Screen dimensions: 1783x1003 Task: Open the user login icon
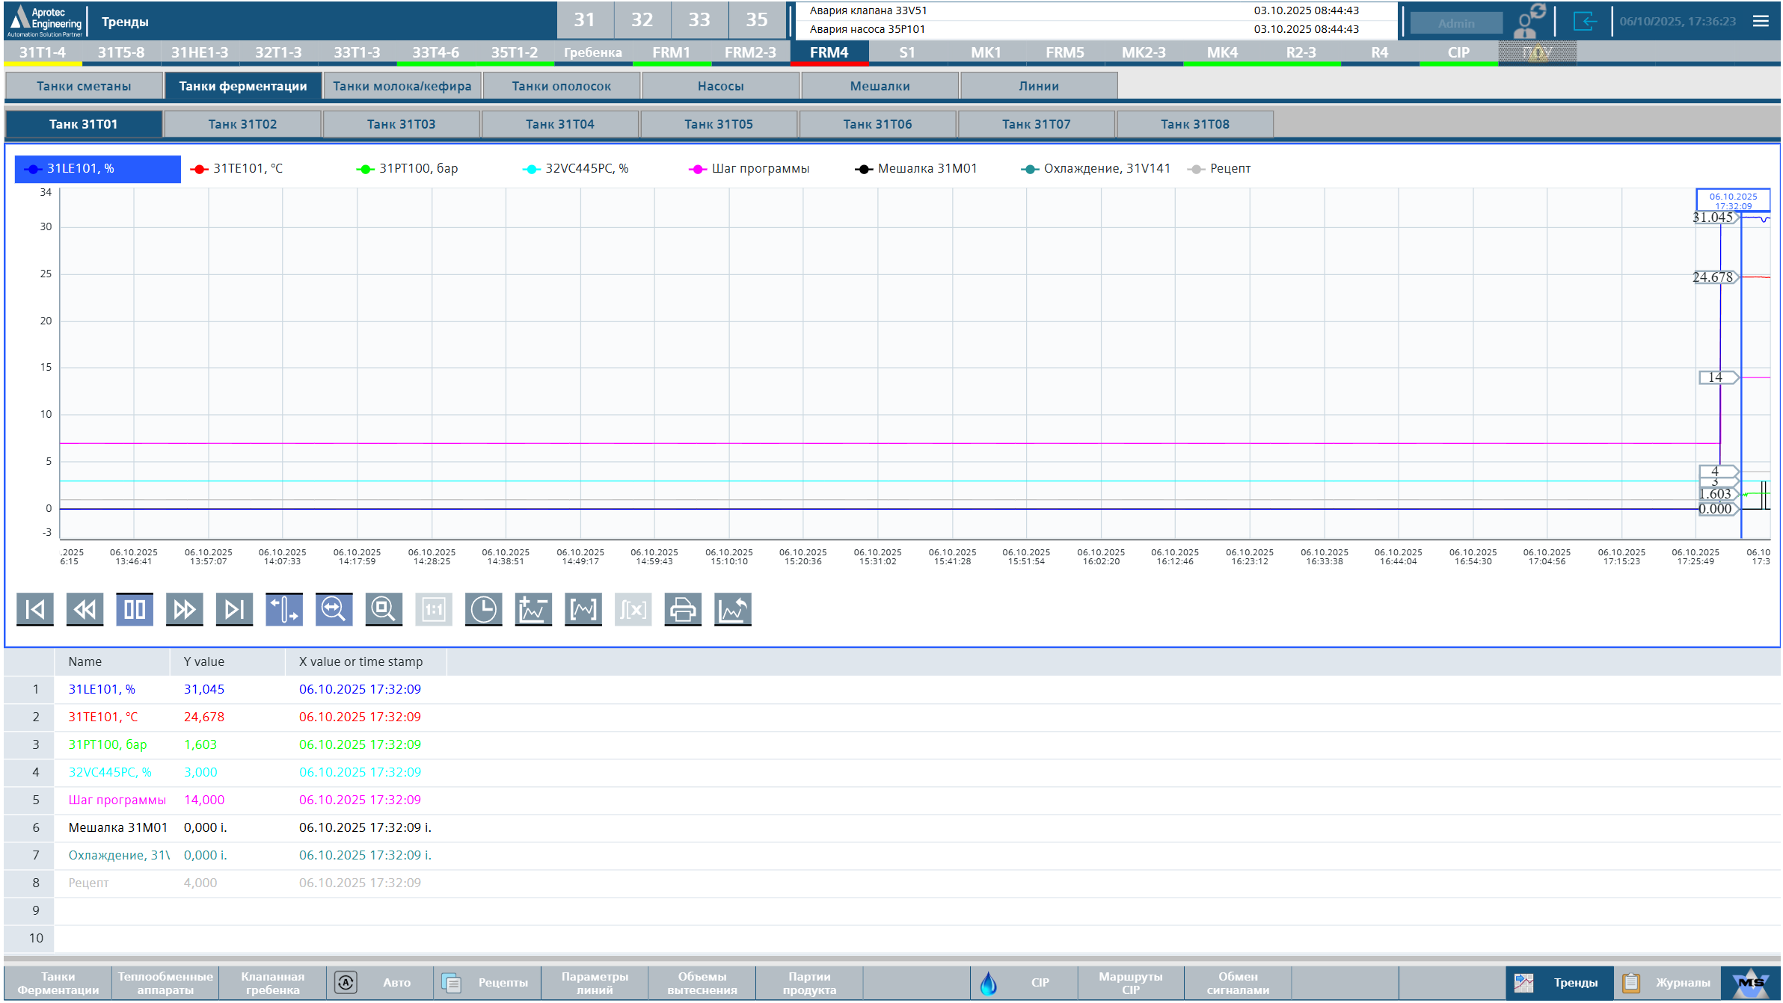(1527, 22)
